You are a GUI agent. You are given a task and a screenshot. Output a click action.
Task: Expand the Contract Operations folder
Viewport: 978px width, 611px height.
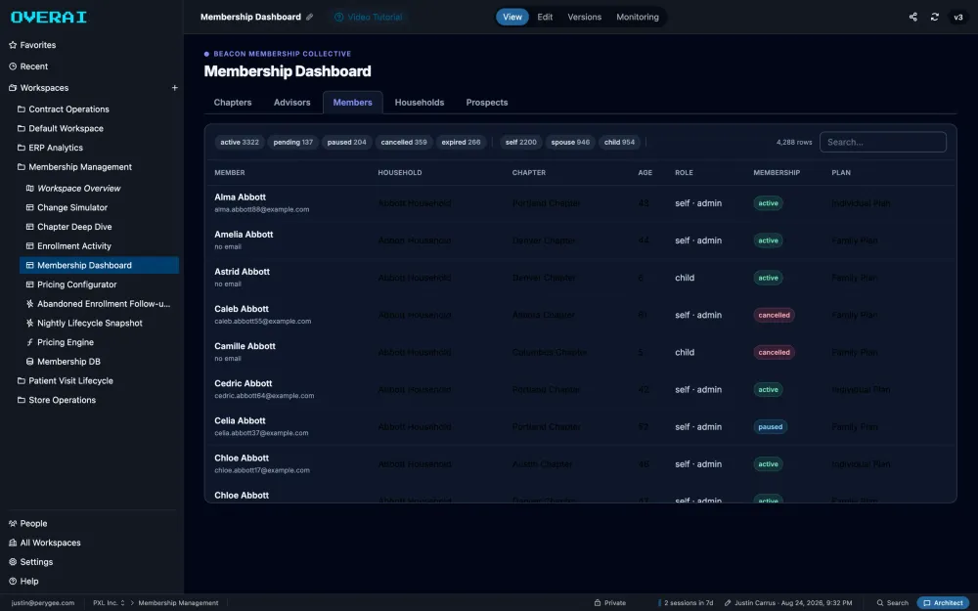click(x=63, y=109)
